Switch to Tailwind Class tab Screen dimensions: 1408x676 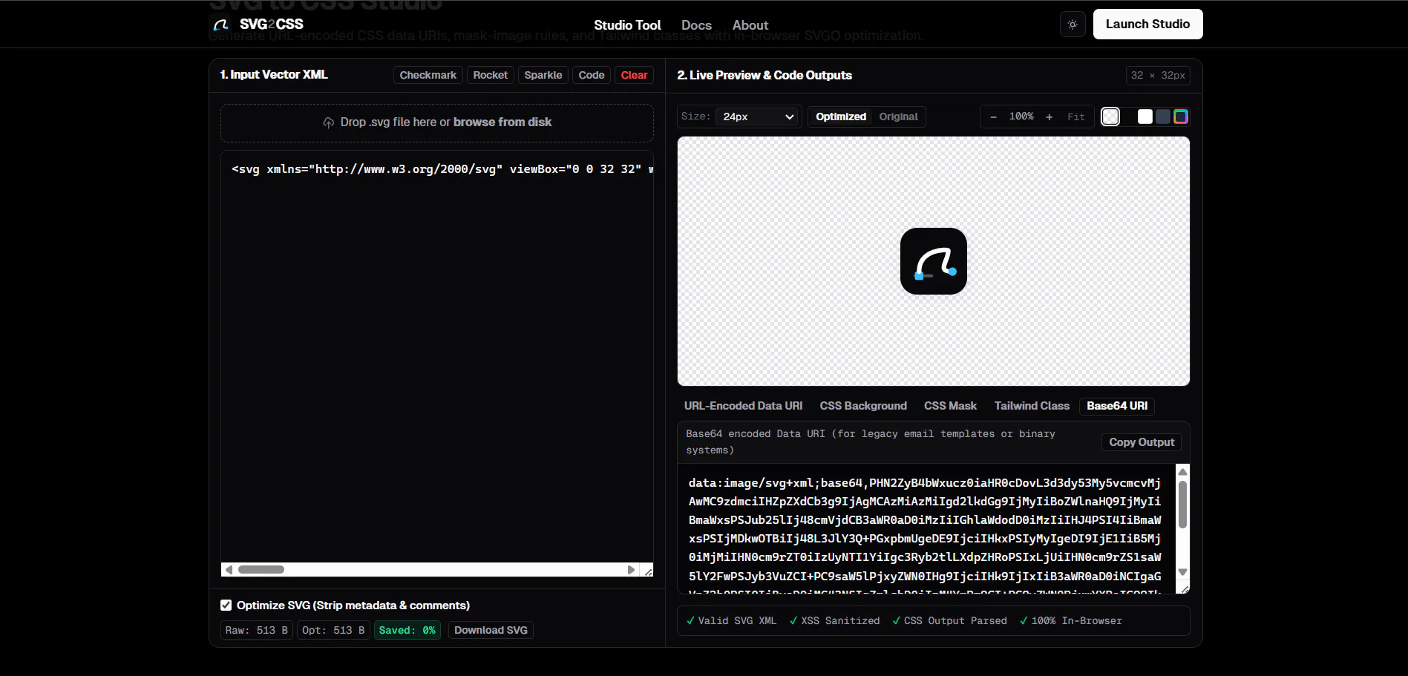1032,406
